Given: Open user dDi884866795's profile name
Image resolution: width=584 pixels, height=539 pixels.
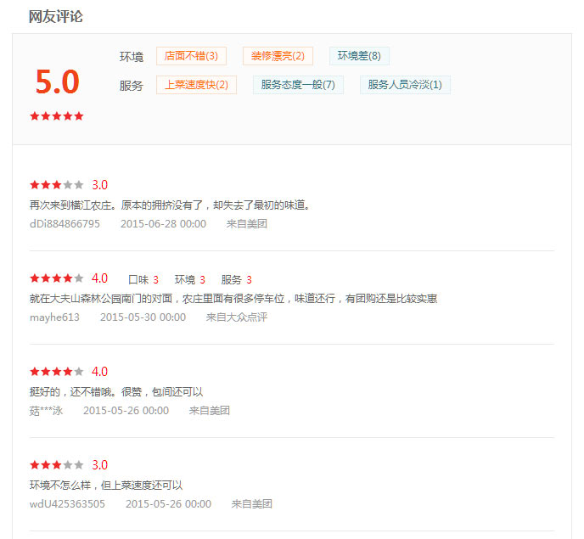Looking at the screenshot, I should click(x=65, y=224).
